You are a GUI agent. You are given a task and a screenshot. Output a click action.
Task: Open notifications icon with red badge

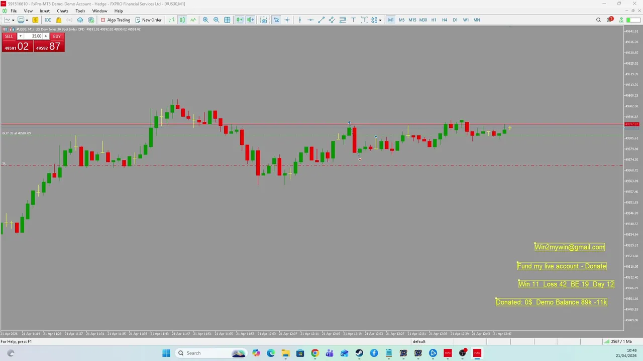pos(610,20)
